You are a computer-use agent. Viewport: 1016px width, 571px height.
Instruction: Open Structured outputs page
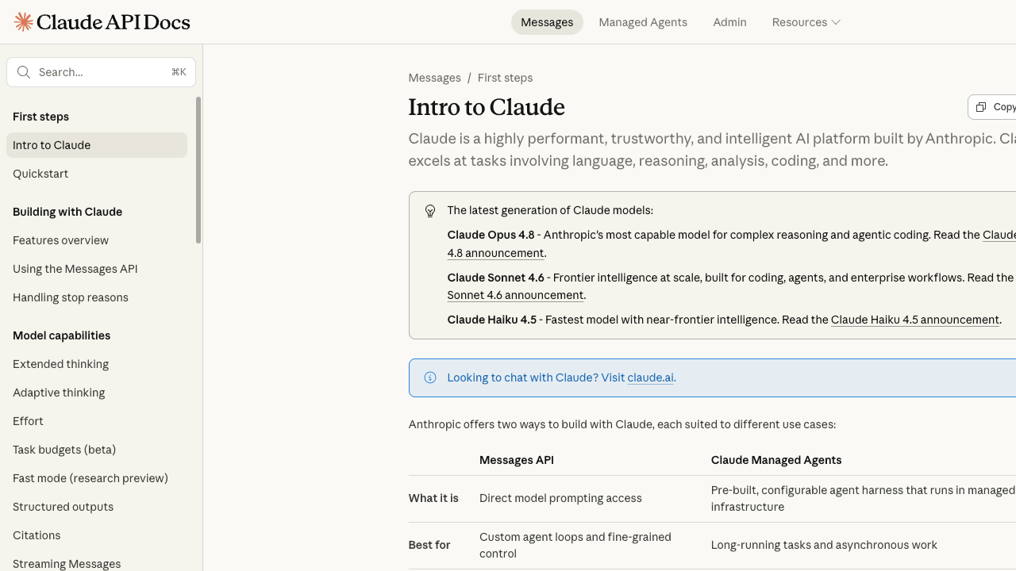tap(97, 507)
